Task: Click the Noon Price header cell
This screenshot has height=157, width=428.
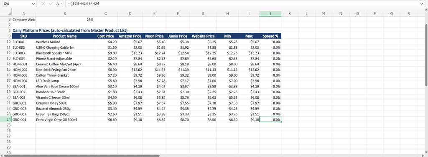Action: [154, 36]
